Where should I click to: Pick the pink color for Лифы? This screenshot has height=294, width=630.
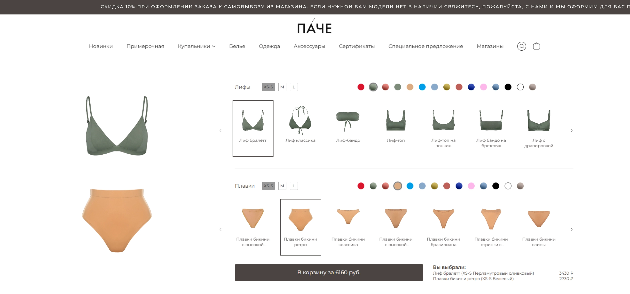(484, 87)
